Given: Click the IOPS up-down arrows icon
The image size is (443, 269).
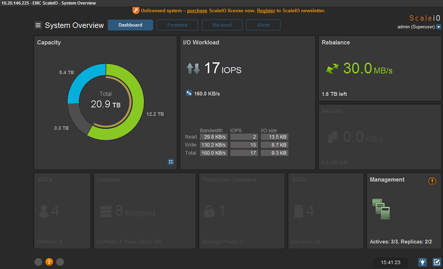Looking at the screenshot, I should point(193,68).
